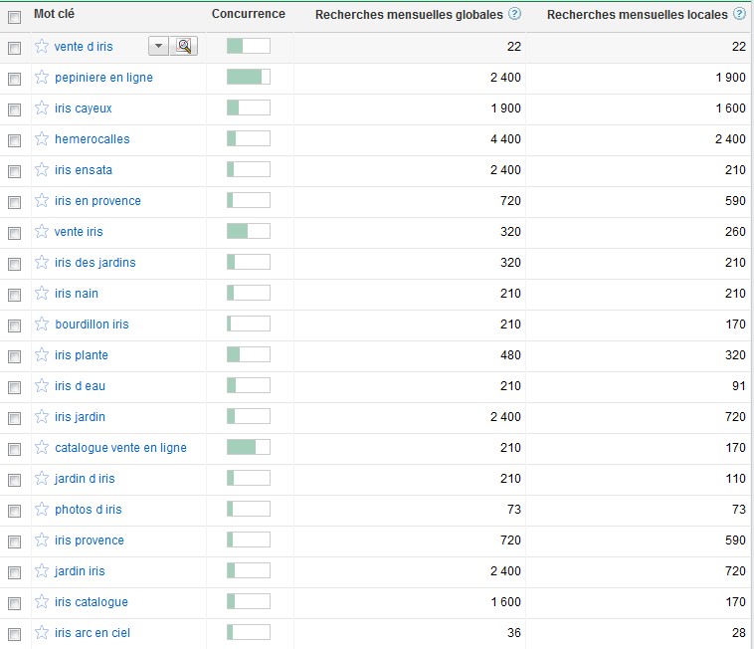
Task: Star the keyword 'iris catalogue'
Action: (x=42, y=601)
